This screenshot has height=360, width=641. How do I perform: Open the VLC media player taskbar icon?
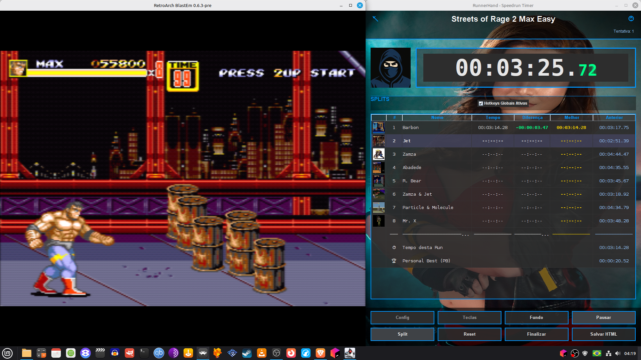262,353
